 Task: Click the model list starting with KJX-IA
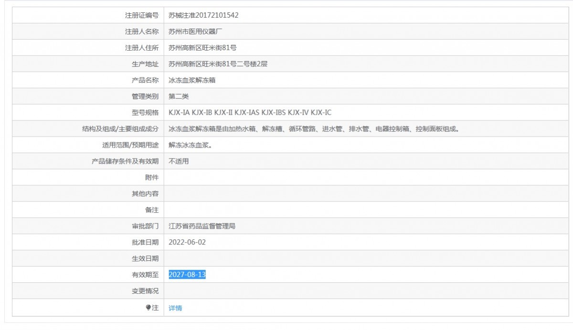pos(250,113)
